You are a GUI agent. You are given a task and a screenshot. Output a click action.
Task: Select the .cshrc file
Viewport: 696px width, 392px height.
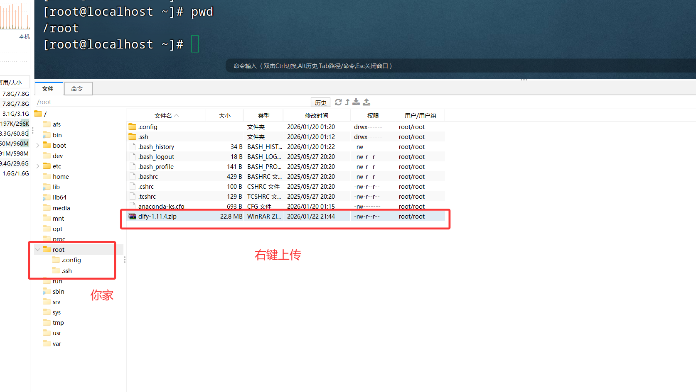coord(286,187)
